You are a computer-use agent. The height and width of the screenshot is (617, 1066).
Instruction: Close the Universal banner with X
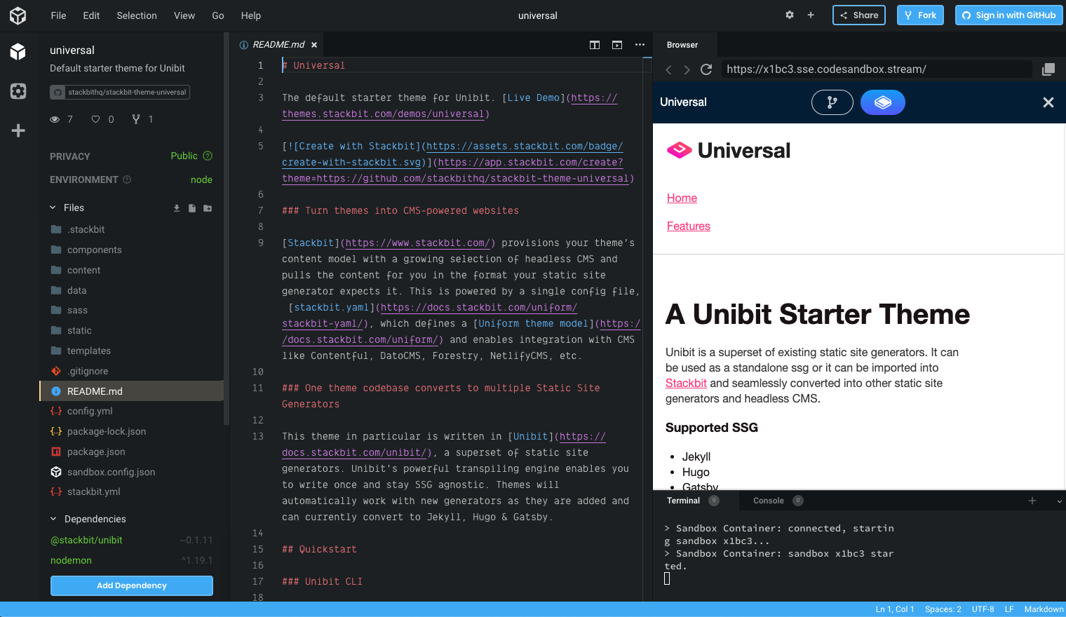point(1048,102)
